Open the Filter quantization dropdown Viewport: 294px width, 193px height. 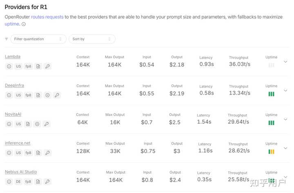38,39
